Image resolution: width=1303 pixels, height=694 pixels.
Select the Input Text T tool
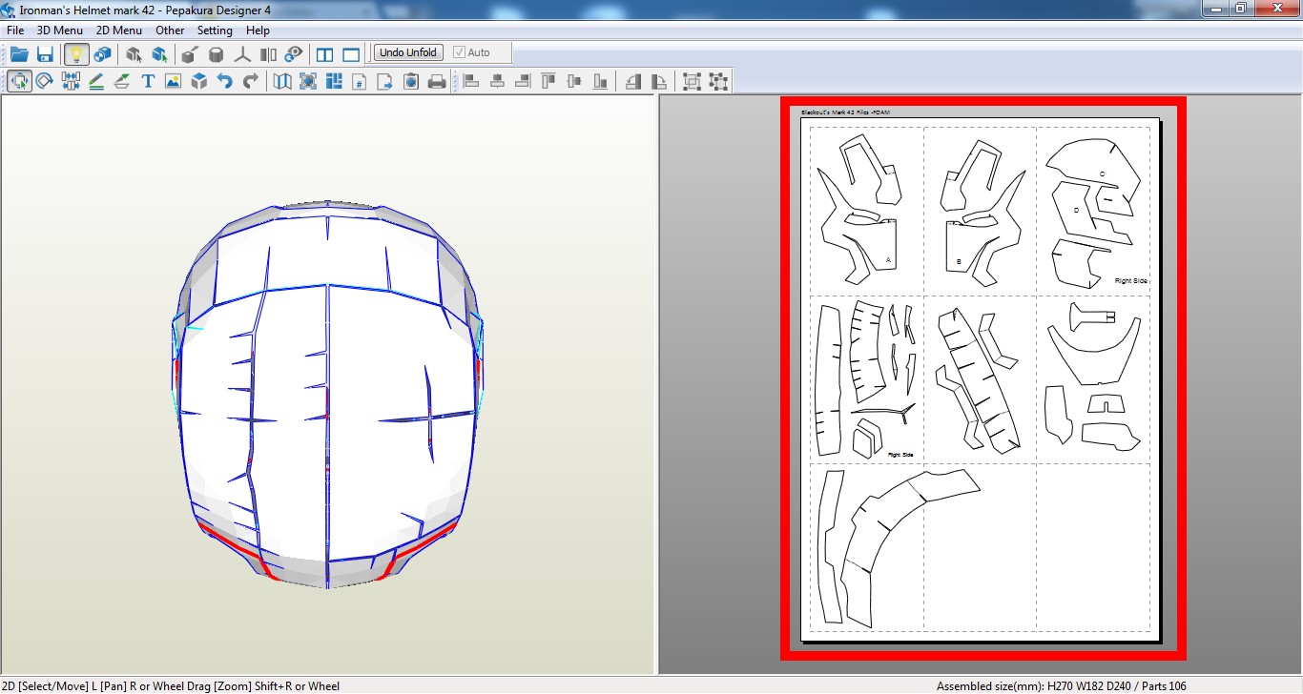click(x=148, y=81)
